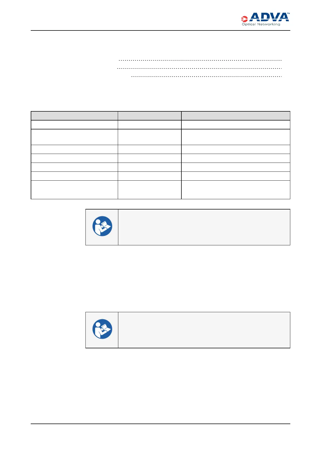Open the middle dotted contents entry line

coord(199,68)
